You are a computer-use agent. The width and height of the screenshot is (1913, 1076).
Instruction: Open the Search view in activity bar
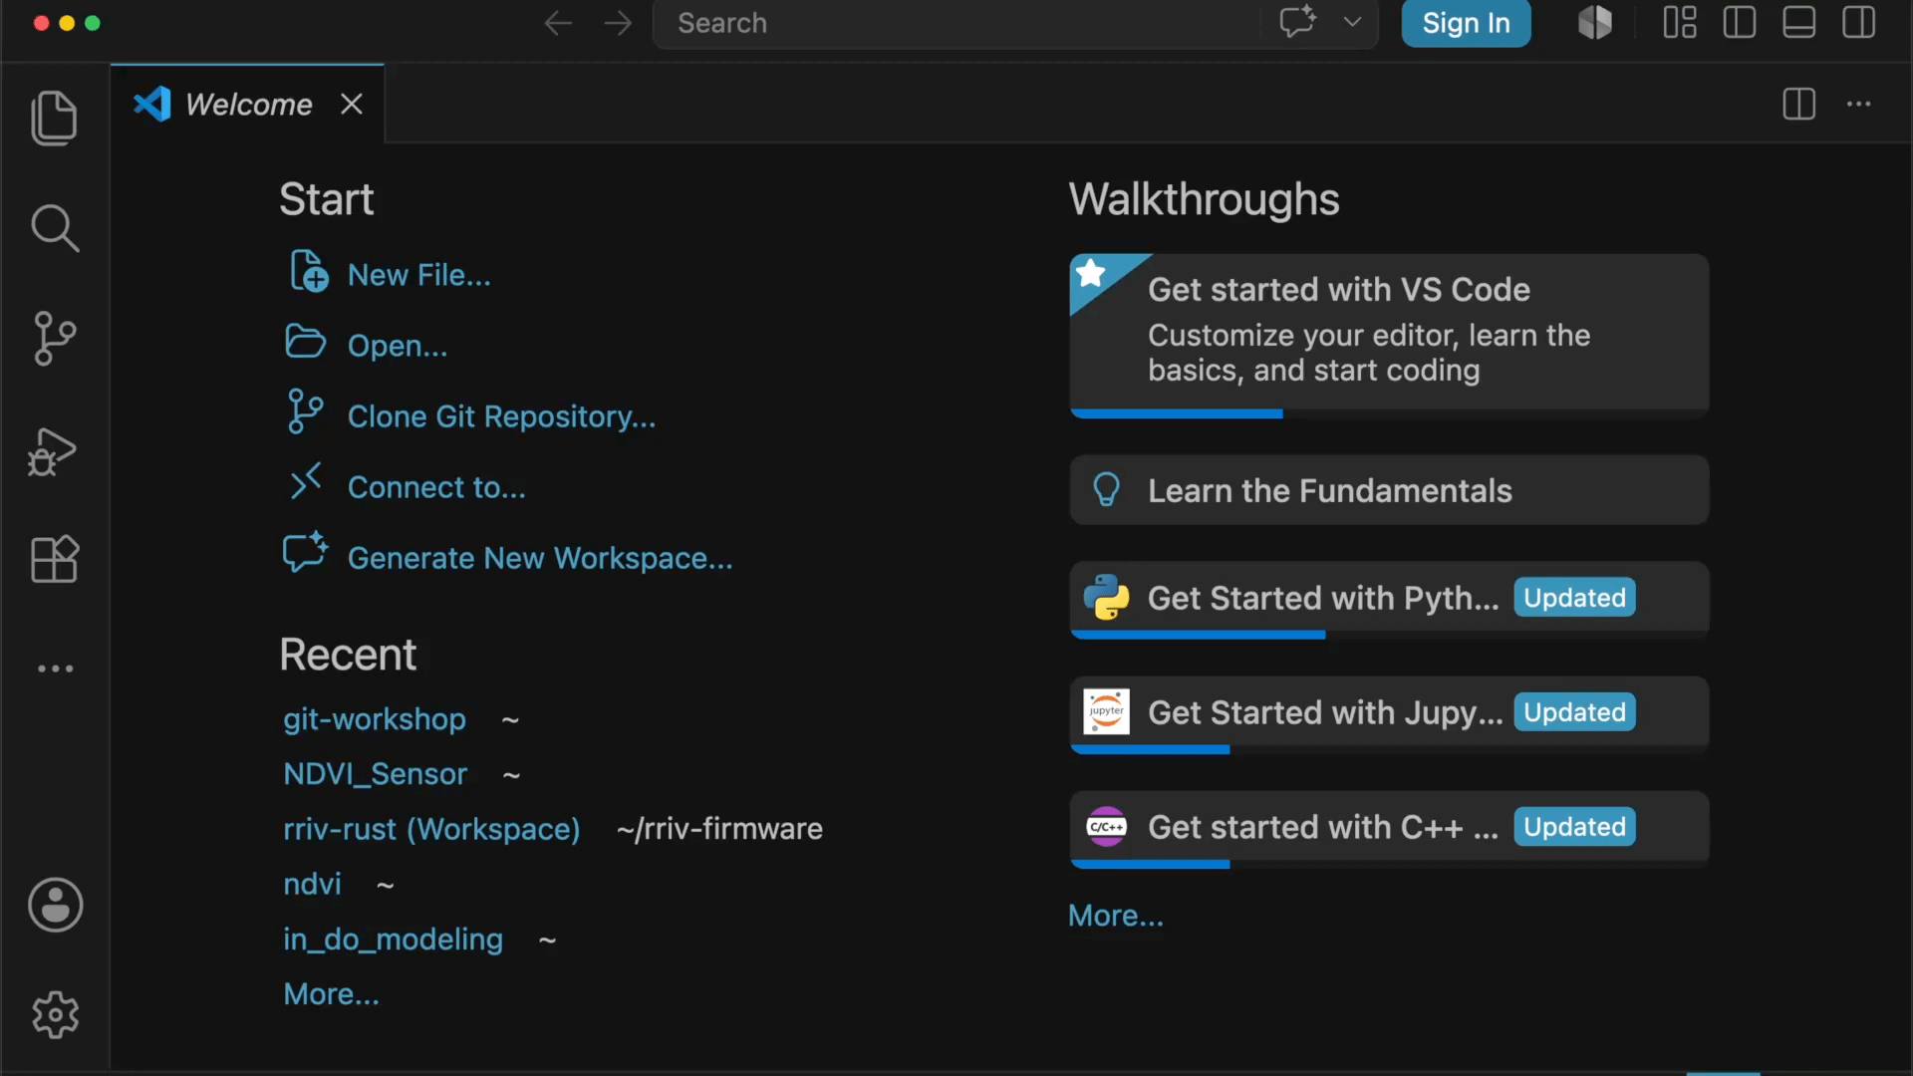55,228
